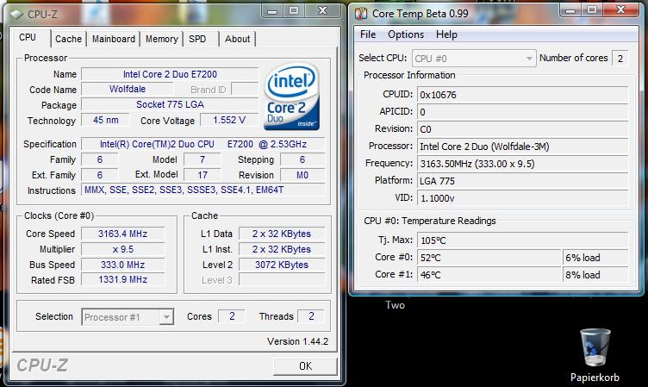Click the Core #1 '8% load' field

click(x=595, y=275)
